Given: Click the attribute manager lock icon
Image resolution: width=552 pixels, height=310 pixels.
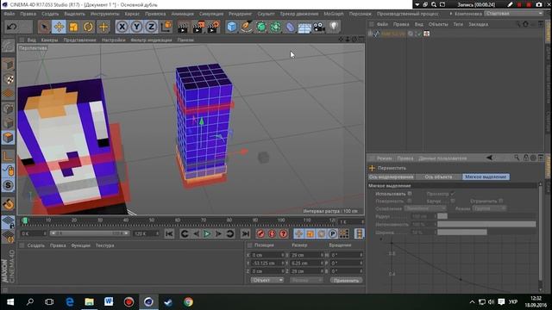Looking at the screenshot, I should (525, 158).
